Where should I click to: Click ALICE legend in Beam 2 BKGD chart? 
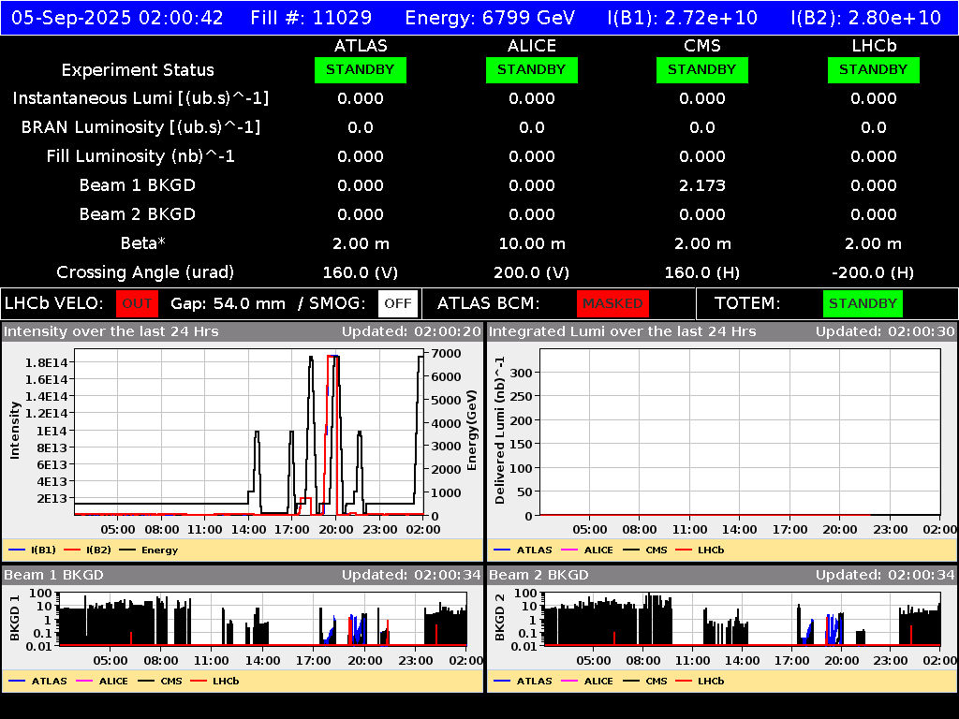click(x=587, y=682)
